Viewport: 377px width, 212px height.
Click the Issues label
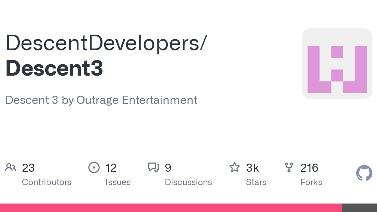pos(118,182)
